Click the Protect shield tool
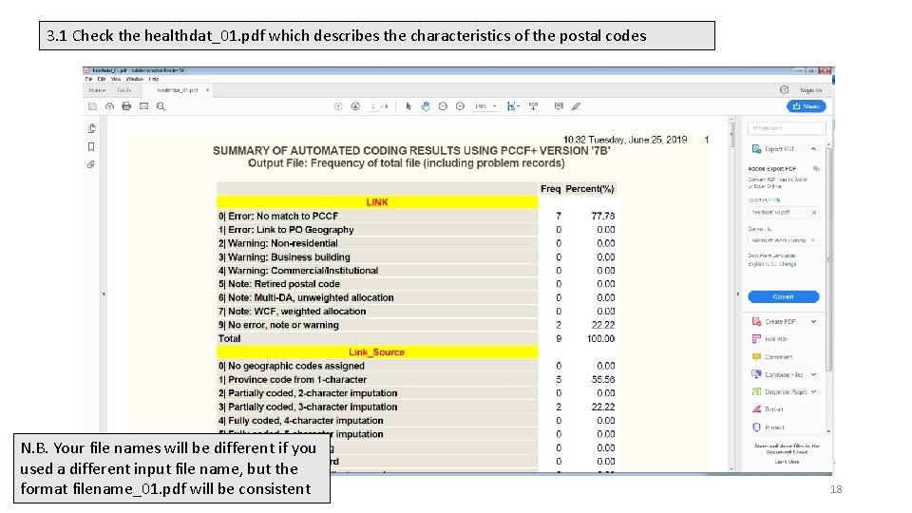 click(769, 427)
